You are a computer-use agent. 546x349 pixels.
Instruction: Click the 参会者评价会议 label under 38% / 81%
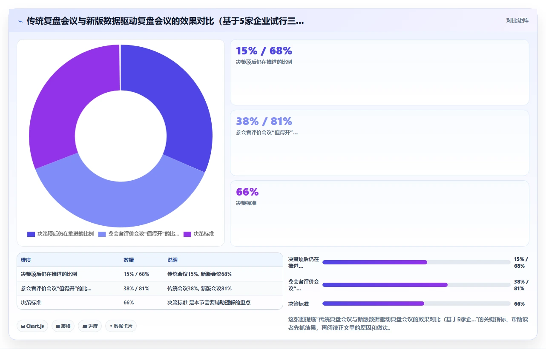tap(267, 132)
